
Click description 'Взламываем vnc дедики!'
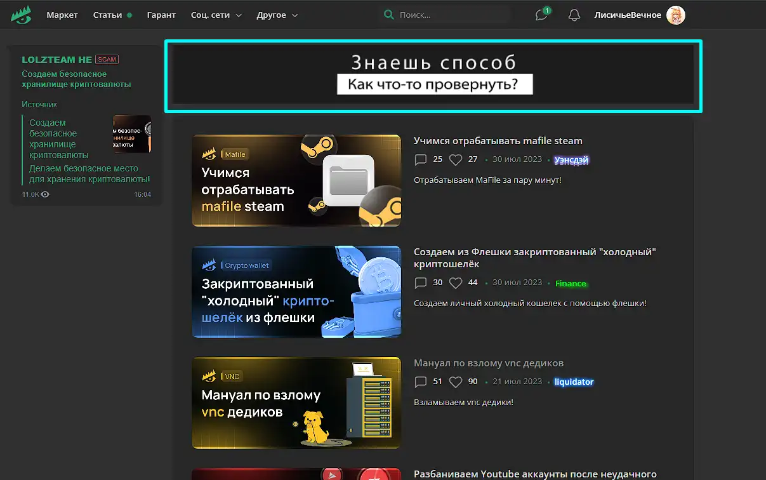click(463, 403)
